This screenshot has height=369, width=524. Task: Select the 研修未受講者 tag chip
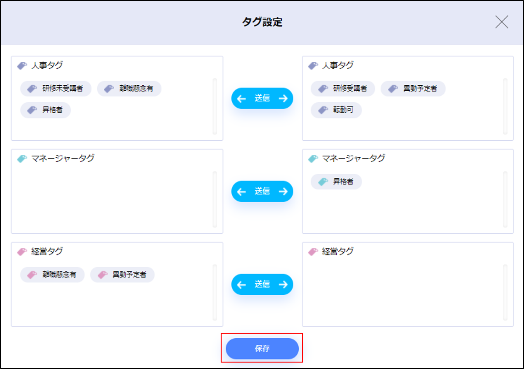tap(56, 88)
